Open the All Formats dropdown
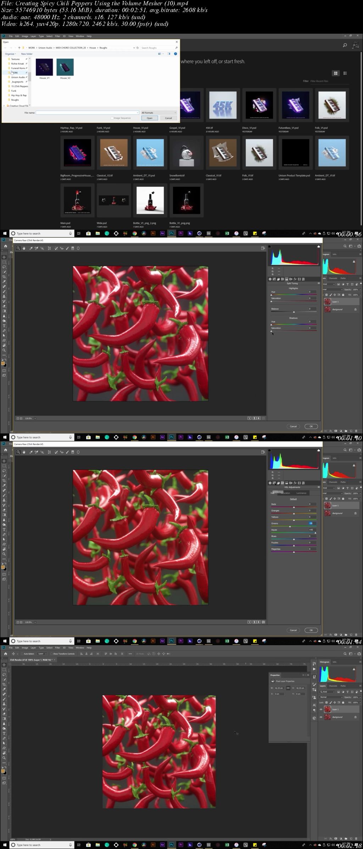 pos(158,113)
